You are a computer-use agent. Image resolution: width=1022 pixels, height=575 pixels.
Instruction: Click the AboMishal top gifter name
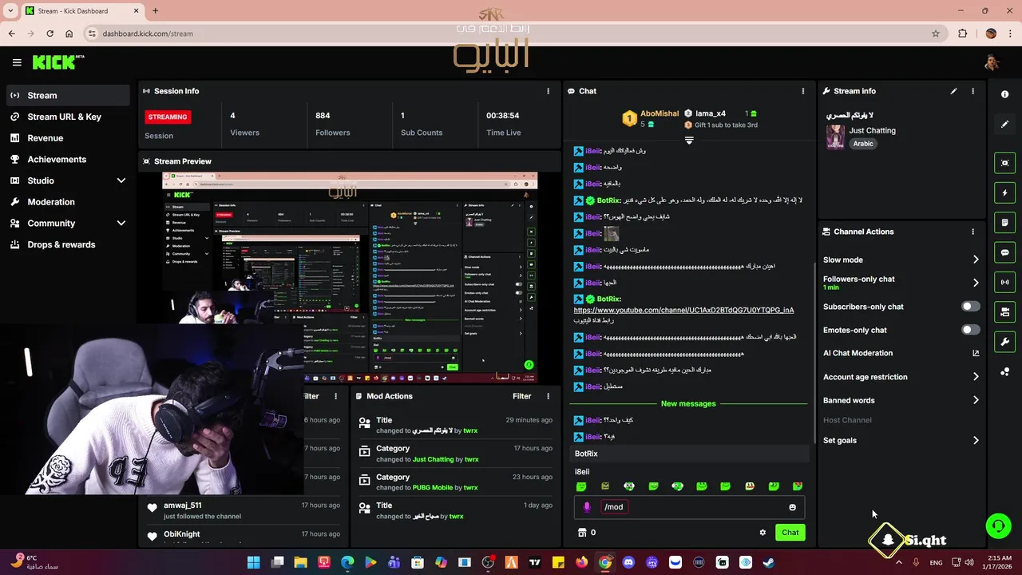(x=660, y=114)
